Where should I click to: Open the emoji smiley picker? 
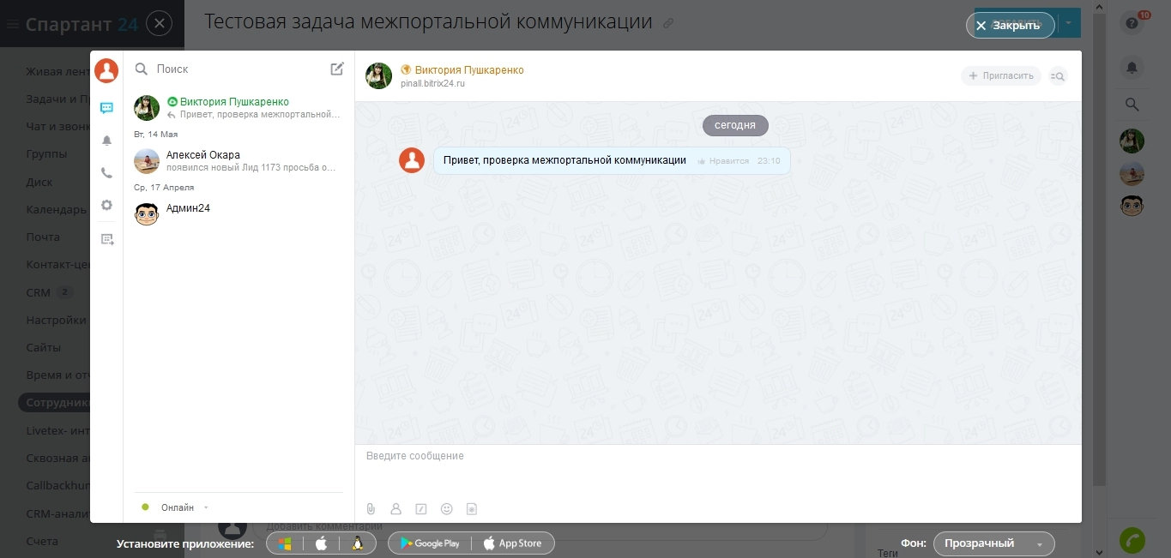tap(447, 508)
